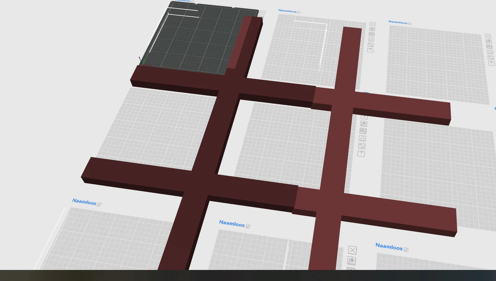Auto-orient objects on the top-right plate
This screenshot has height=281, width=496.
tap(489, 41)
